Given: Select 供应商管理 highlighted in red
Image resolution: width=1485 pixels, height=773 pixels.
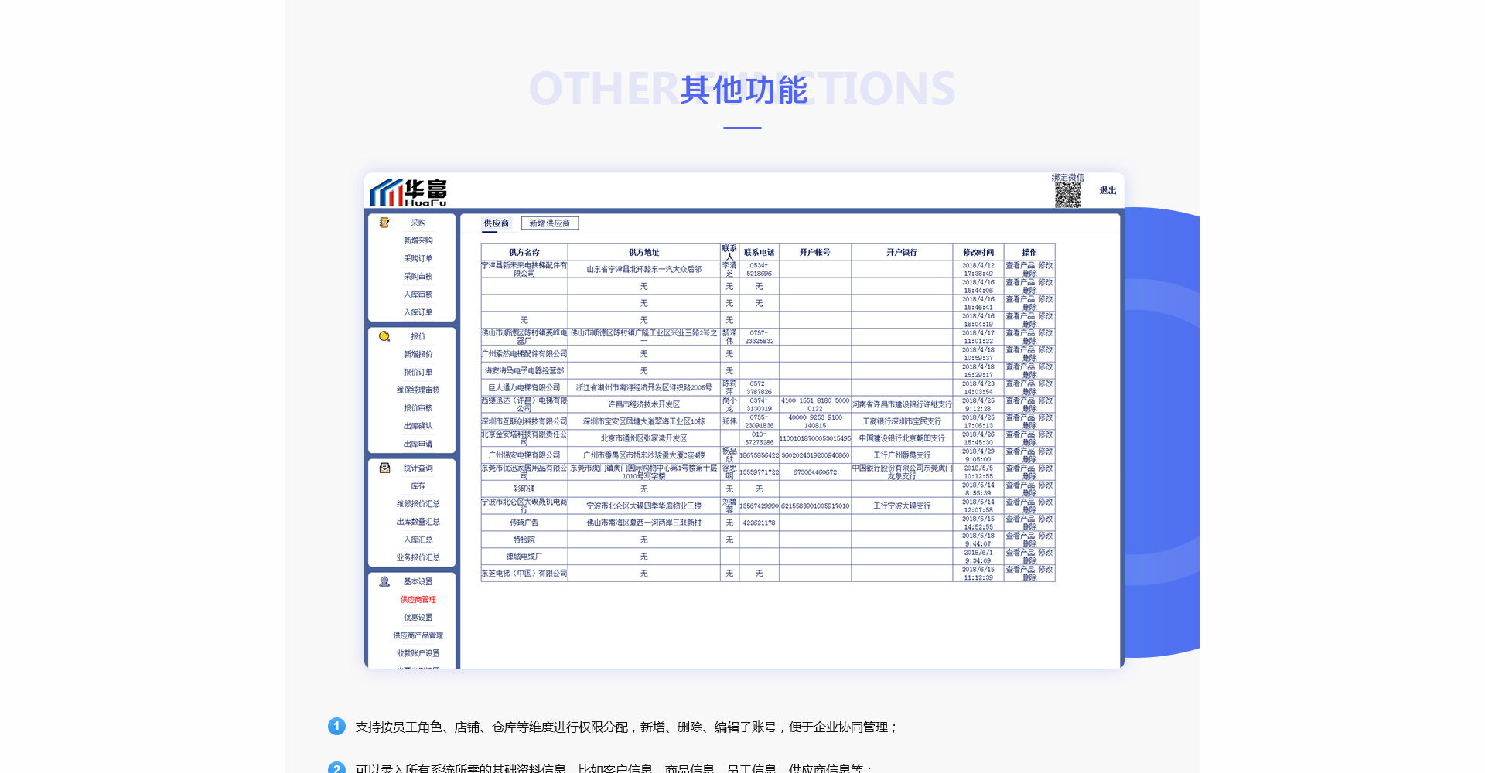Looking at the screenshot, I should coord(418,600).
